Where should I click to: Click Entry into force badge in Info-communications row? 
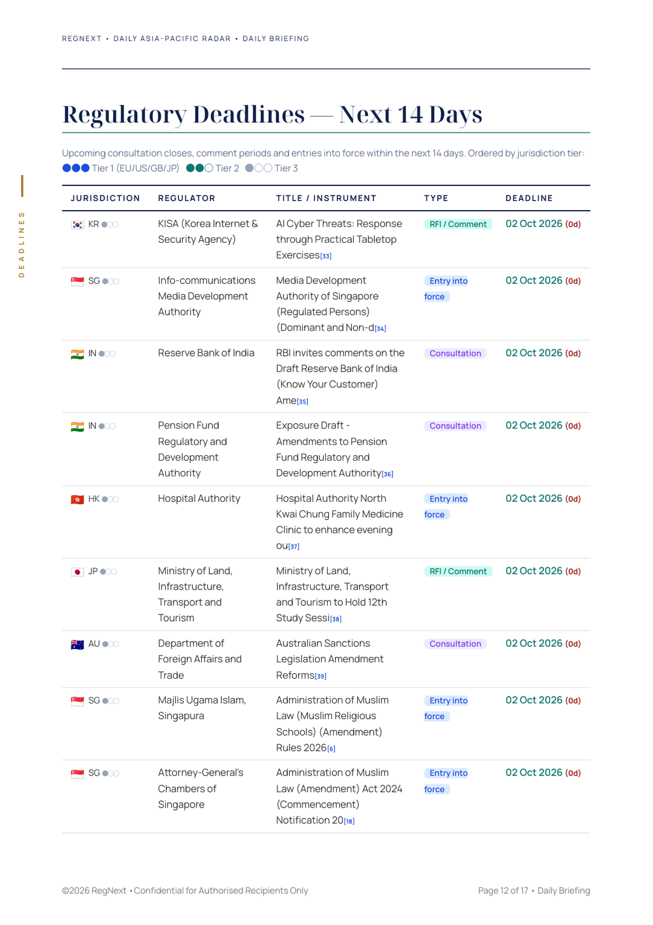(446, 289)
